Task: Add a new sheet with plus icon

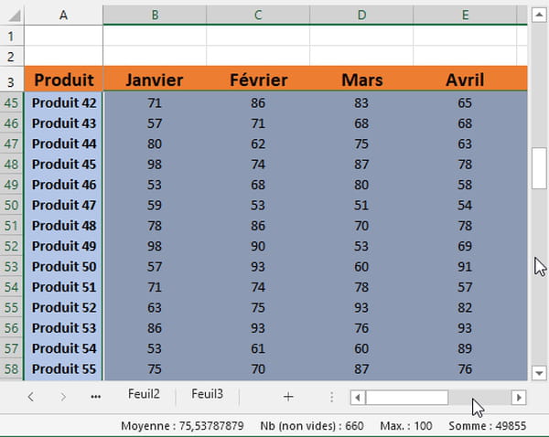Action: coord(288,397)
